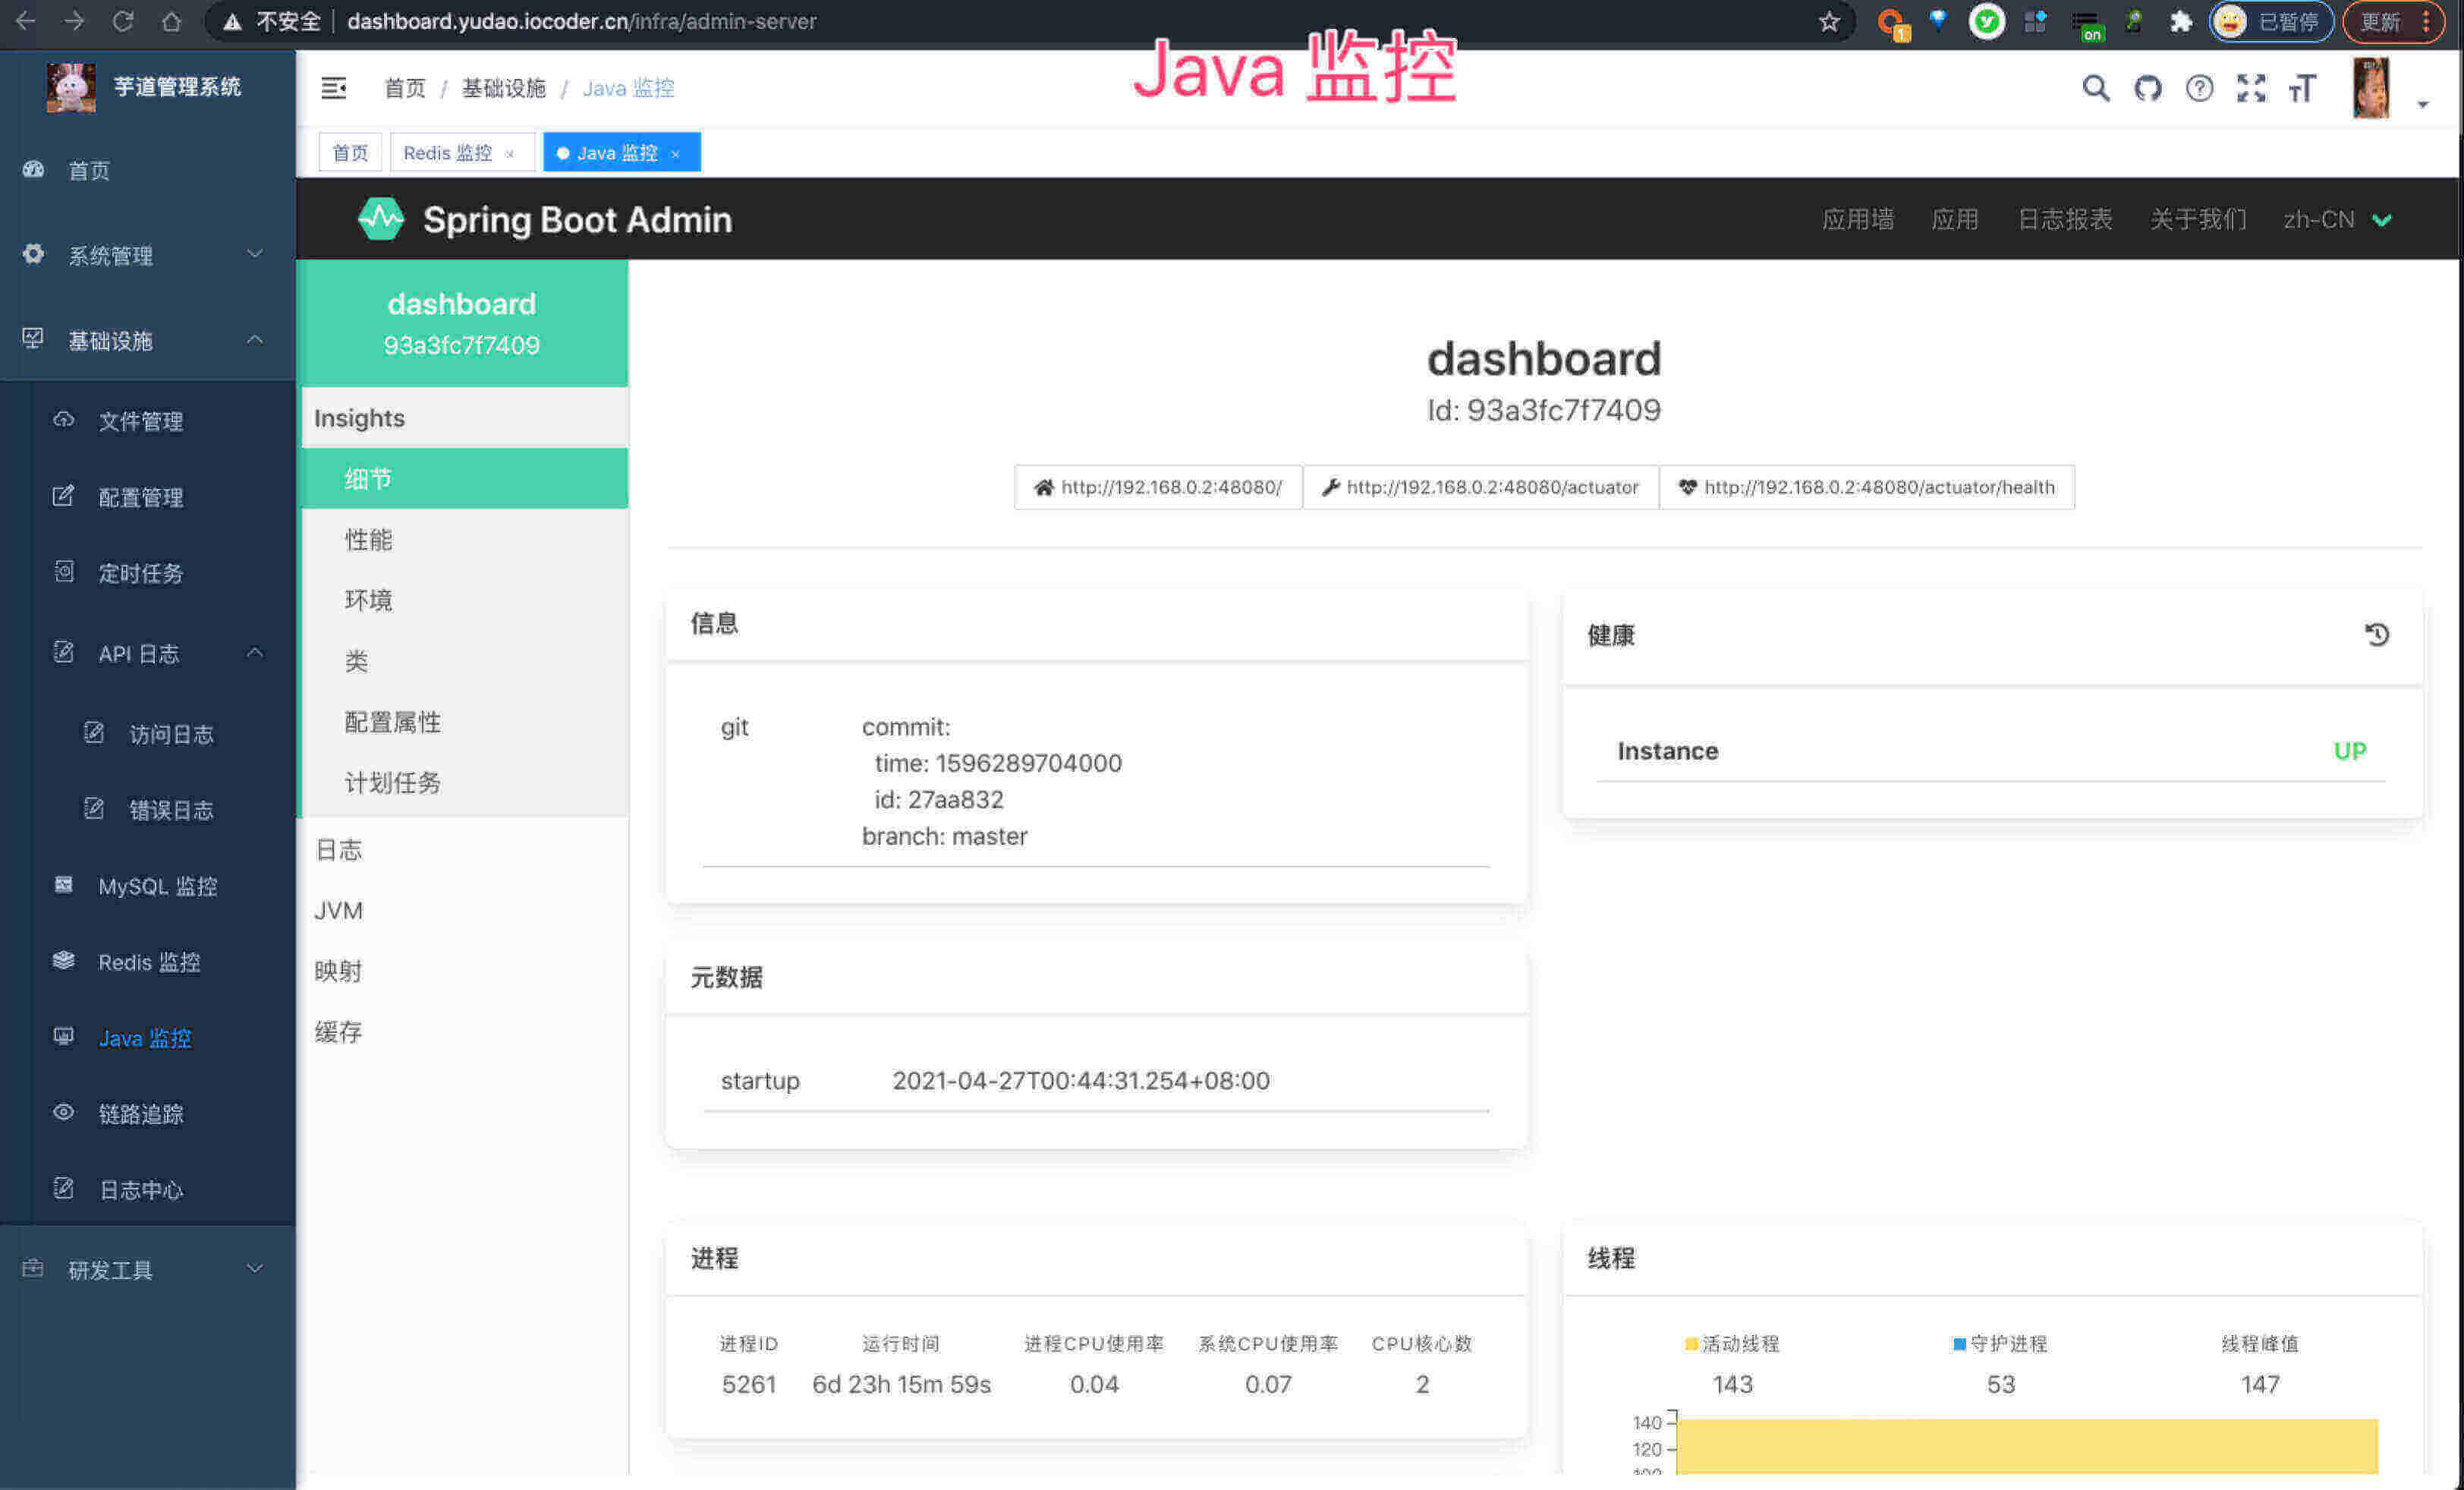This screenshot has width=2464, height=1490.
Task: Select the MySQL 监控 sidebar icon
Action: coord(63,885)
